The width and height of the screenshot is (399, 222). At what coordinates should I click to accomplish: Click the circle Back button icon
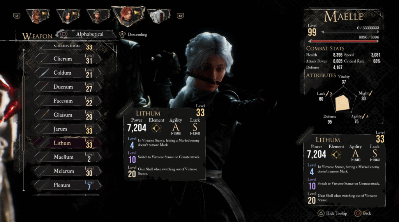(358, 213)
